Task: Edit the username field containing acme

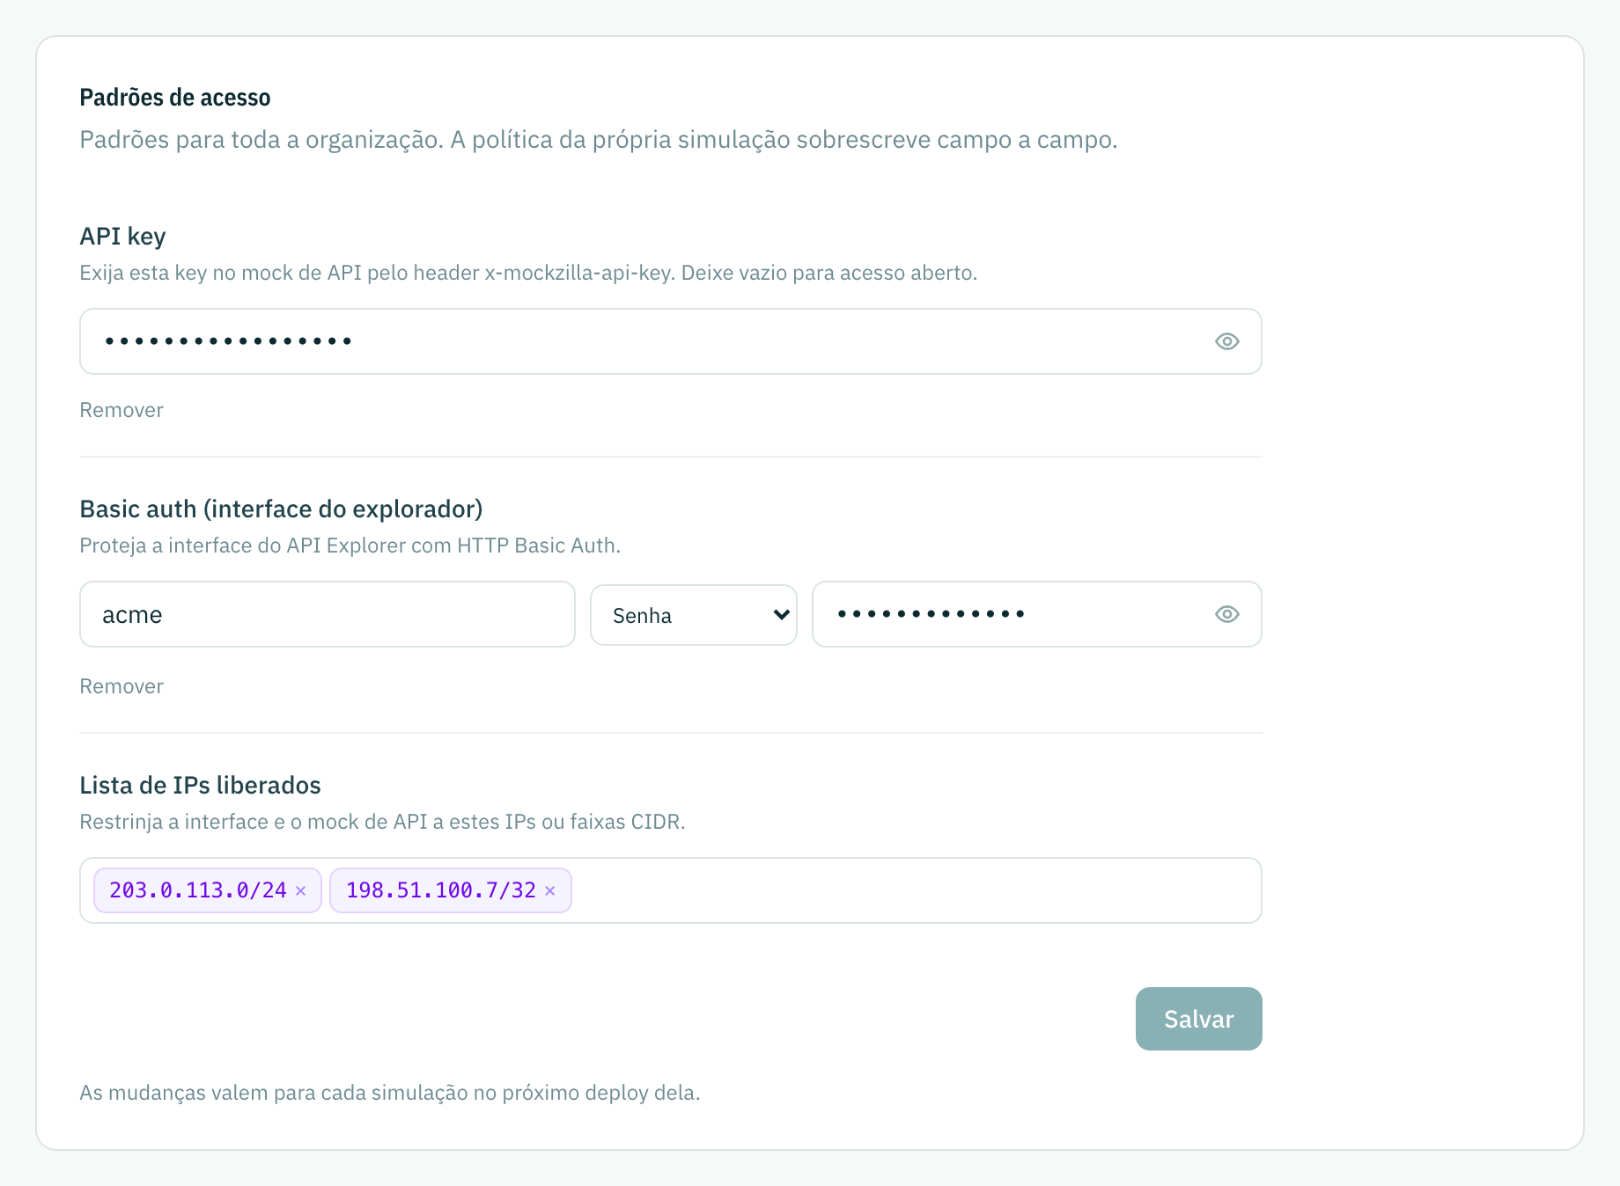Action: point(328,614)
